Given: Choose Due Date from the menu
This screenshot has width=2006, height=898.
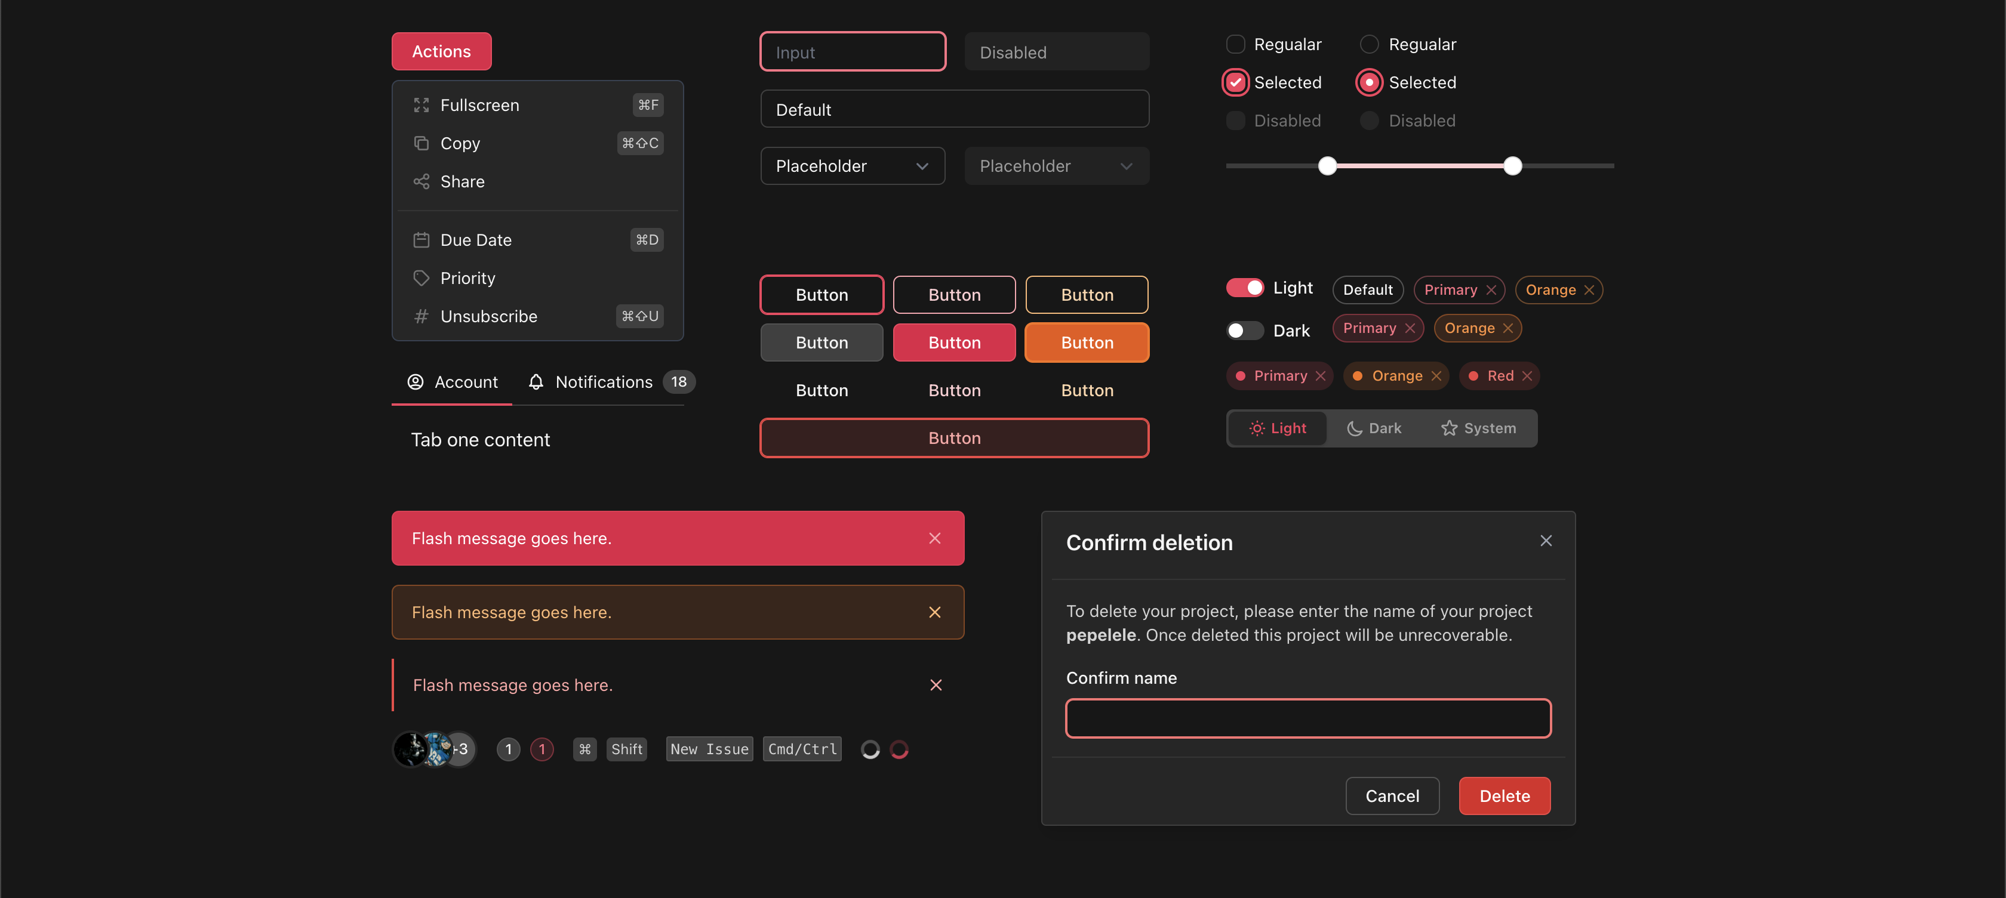Looking at the screenshot, I should pyautogui.click(x=476, y=240).
